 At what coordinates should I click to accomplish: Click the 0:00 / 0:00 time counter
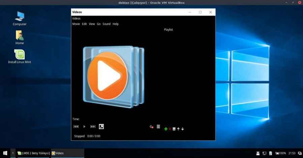pos(94,136)
